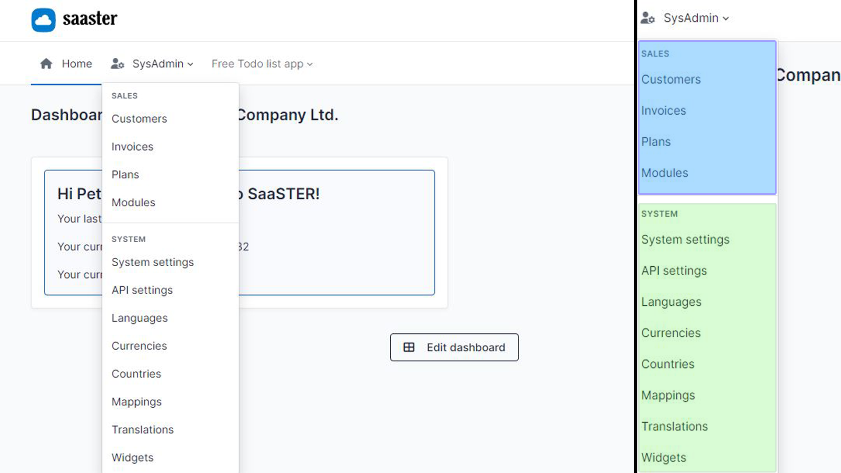Collapse the SysAdmin navbar dropdown chevron
This screenshot has height=473, width=841.
191,64
